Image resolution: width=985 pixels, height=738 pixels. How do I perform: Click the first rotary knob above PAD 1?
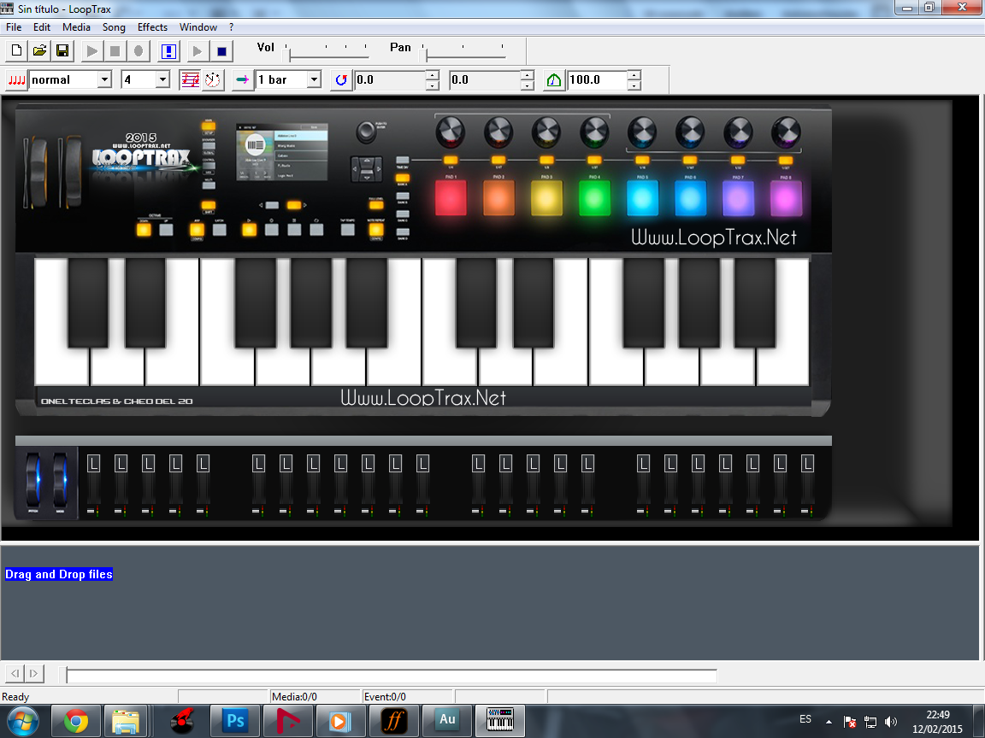pyautogui.click(x=451, y=132)
